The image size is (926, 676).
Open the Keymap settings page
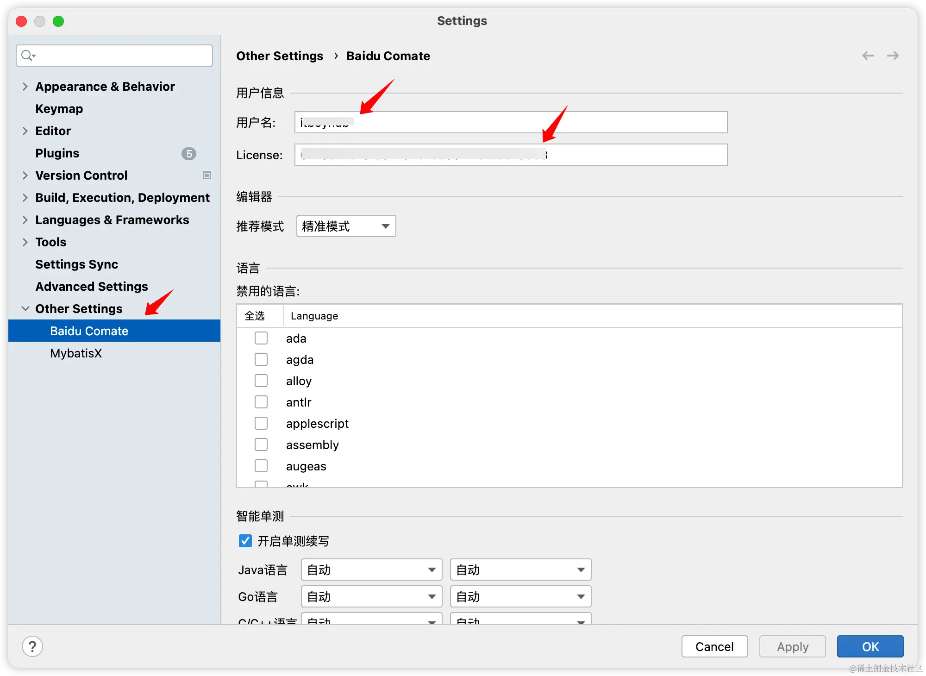[59, 109]
